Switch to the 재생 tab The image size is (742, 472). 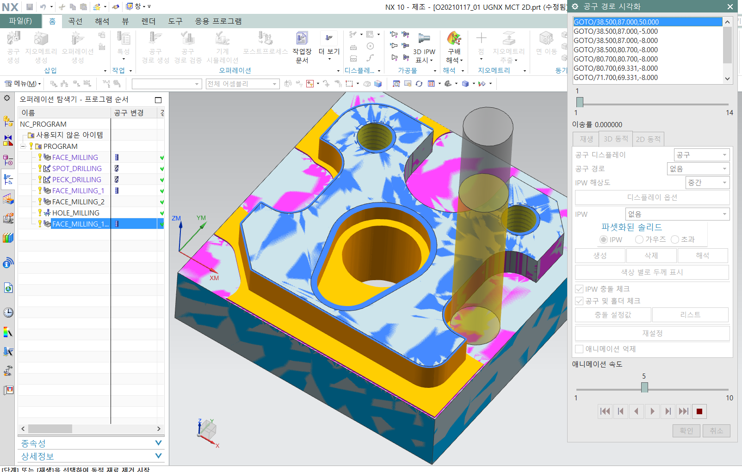point(586,139)
